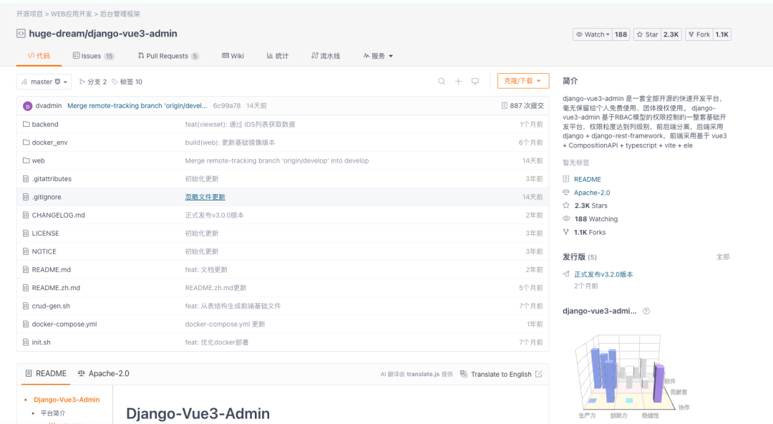Image resolution: width=773 pixels, height=424 pixels.
Task: Open the WEB应用开发 breadcrumb
Action: coord(72,14)
